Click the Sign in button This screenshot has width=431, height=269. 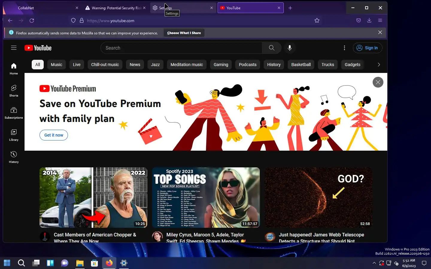368,48
